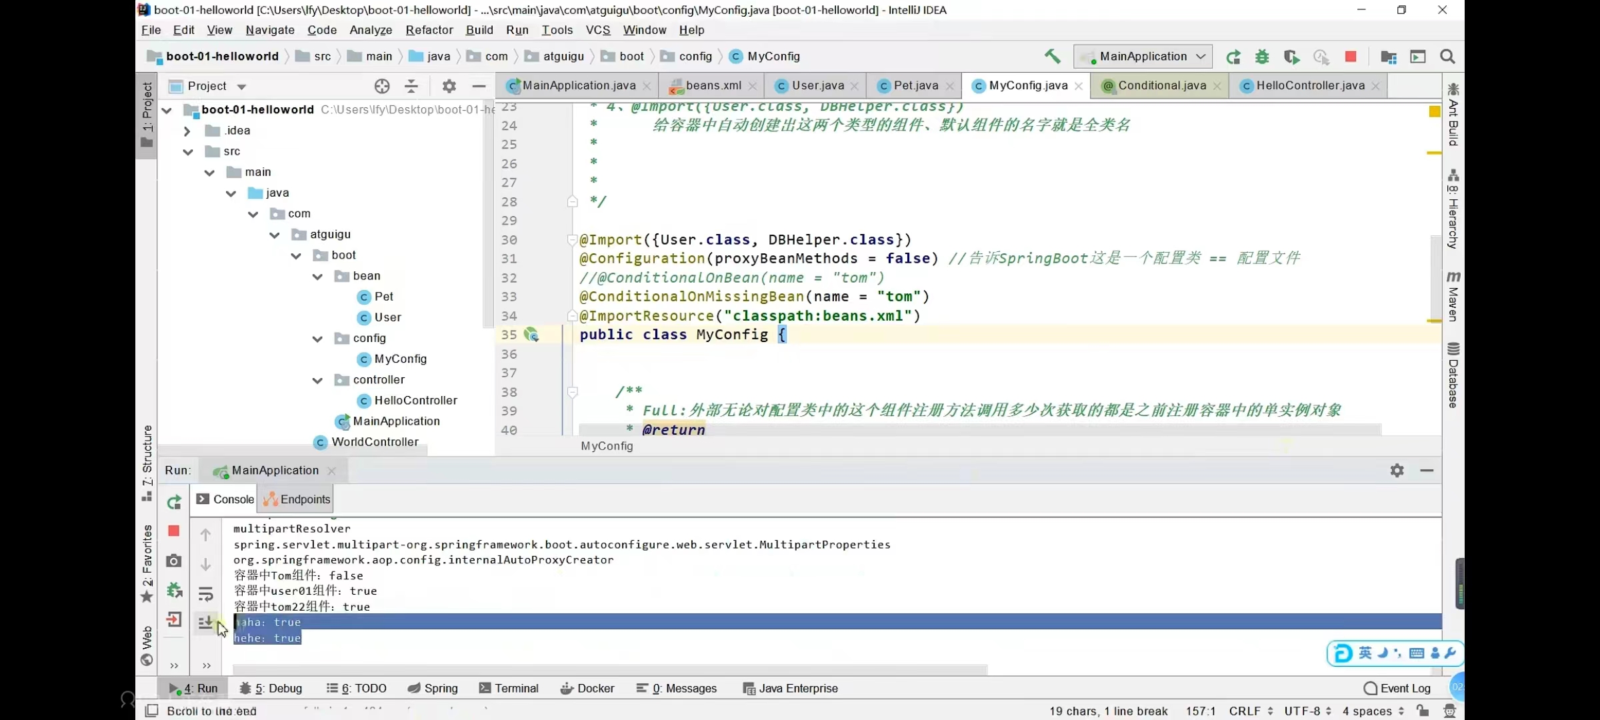Image resolution: width=1600 pixels, height=720 pixels.
Task: Rerun MainApplication in Run panel
Action: [174, 502]
